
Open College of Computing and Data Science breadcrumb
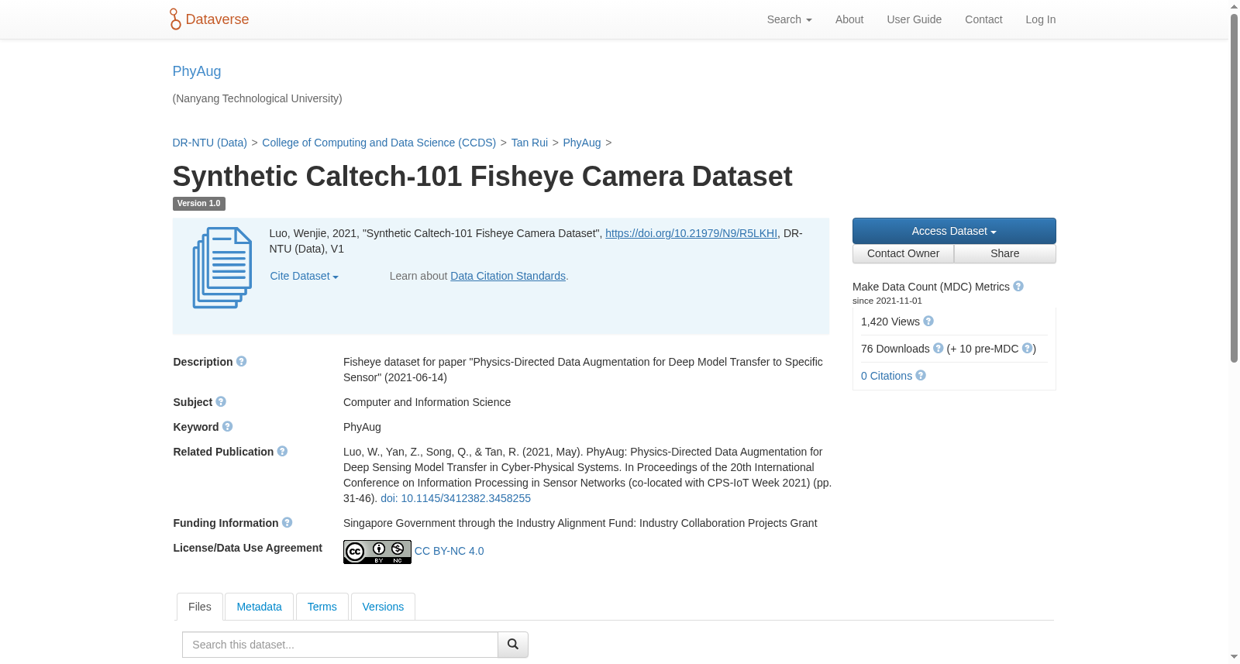(x=379, y=143)
